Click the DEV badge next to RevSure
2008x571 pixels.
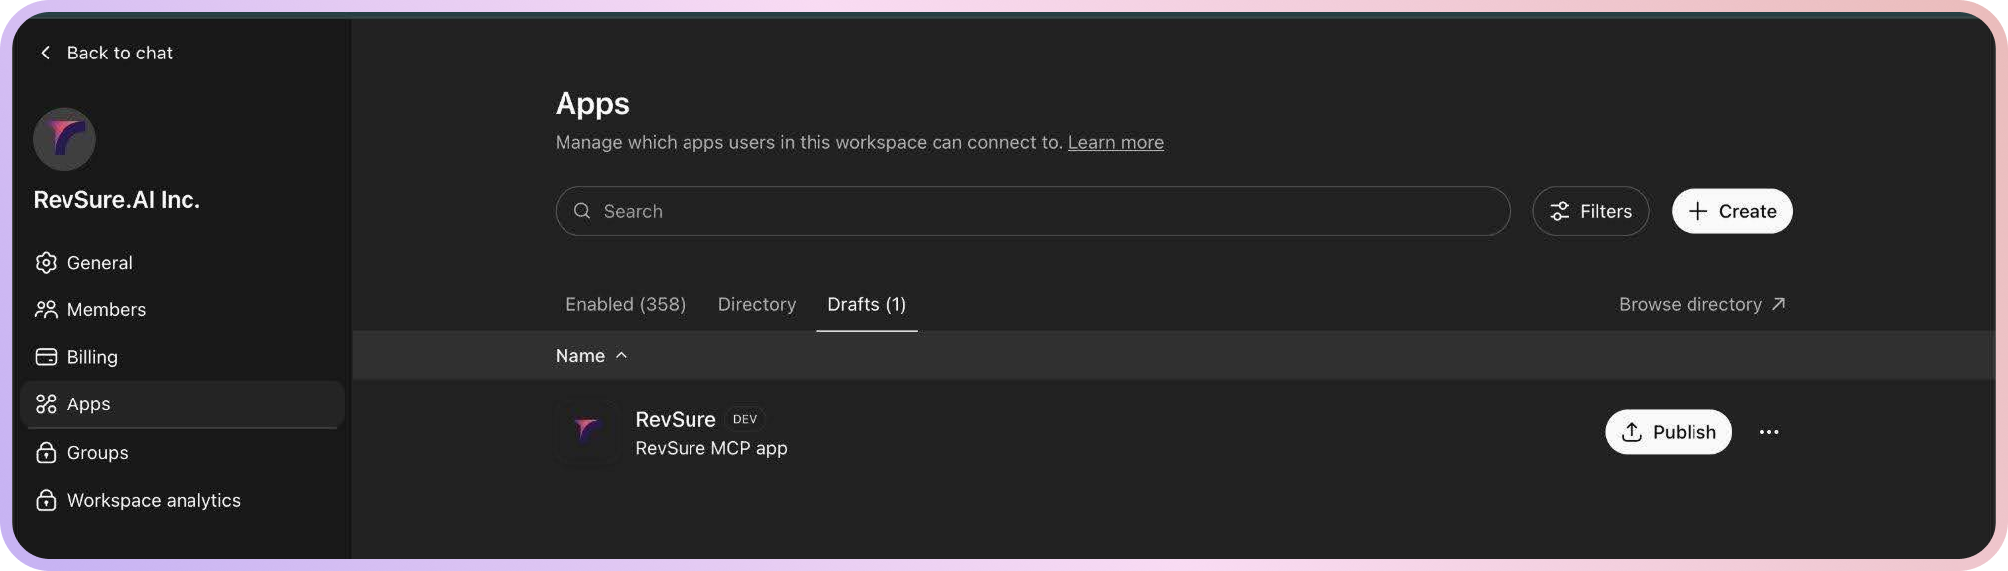(745, 419)
